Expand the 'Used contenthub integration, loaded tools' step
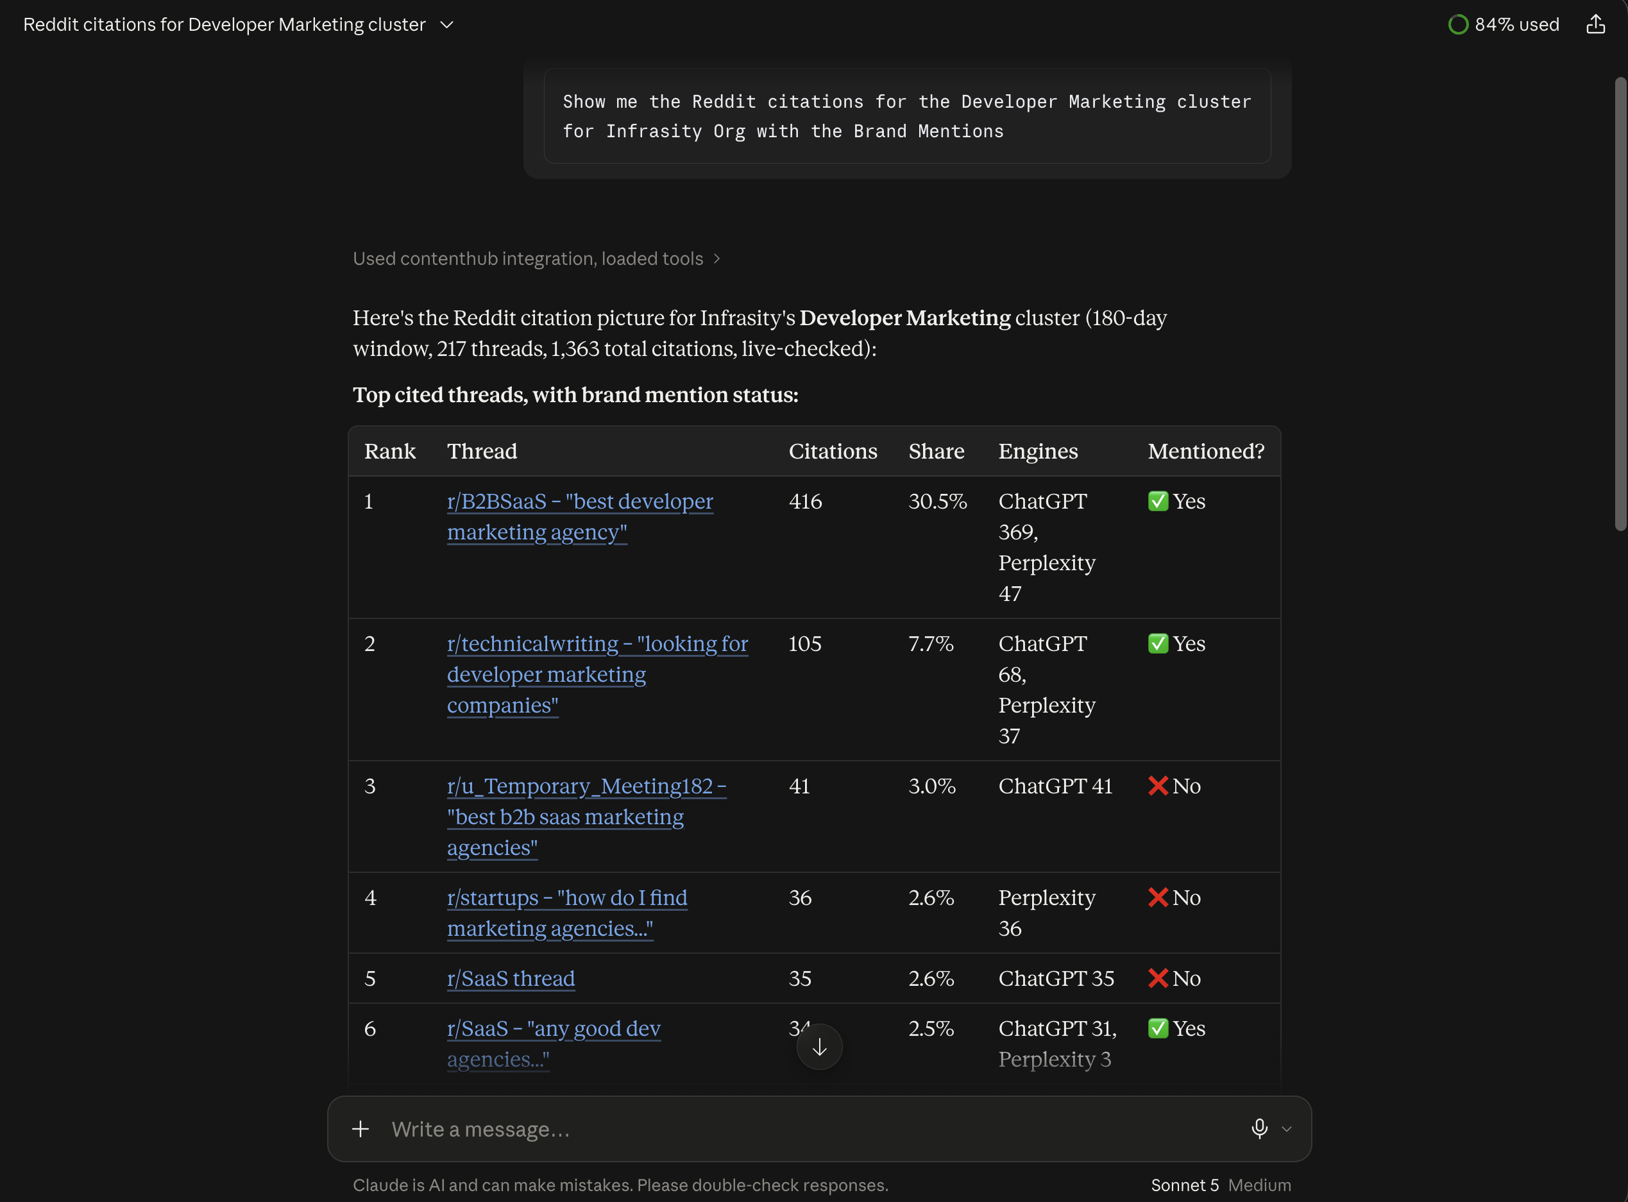 pyautogui.click(x=537, y=258)
